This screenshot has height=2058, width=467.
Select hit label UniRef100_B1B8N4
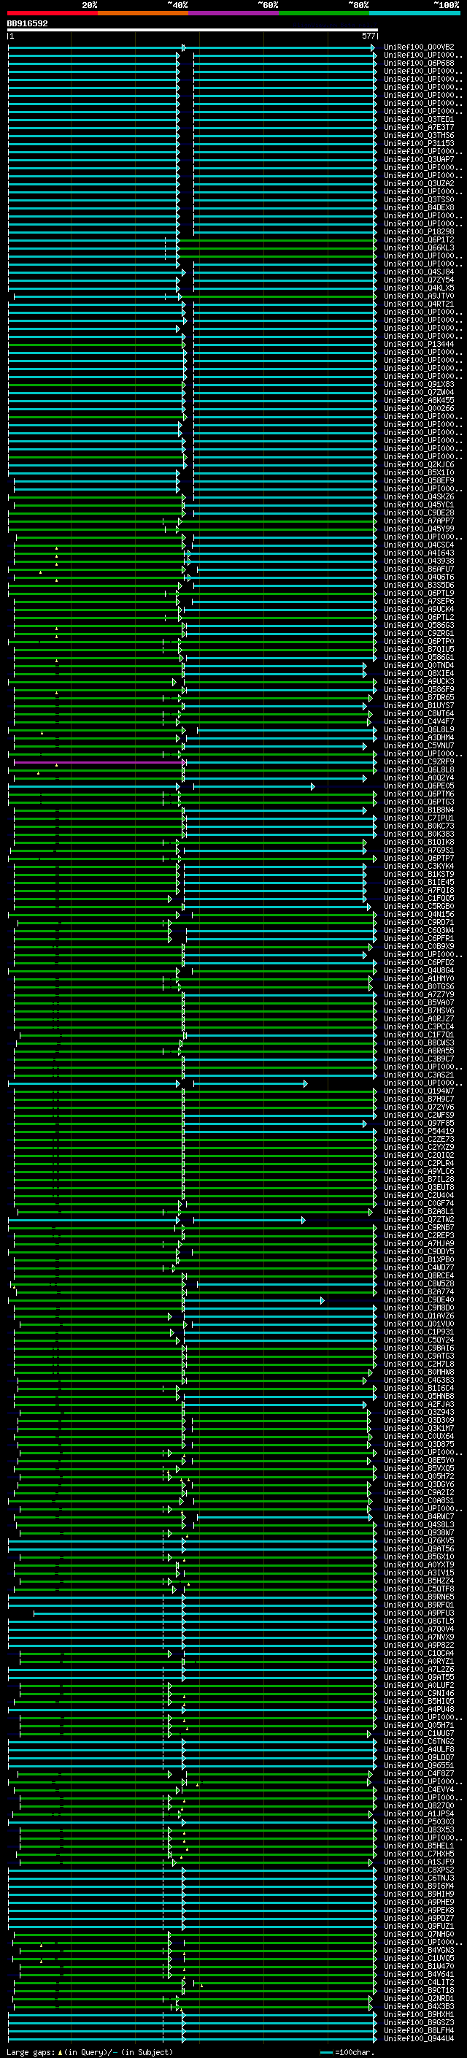(419, 810)
